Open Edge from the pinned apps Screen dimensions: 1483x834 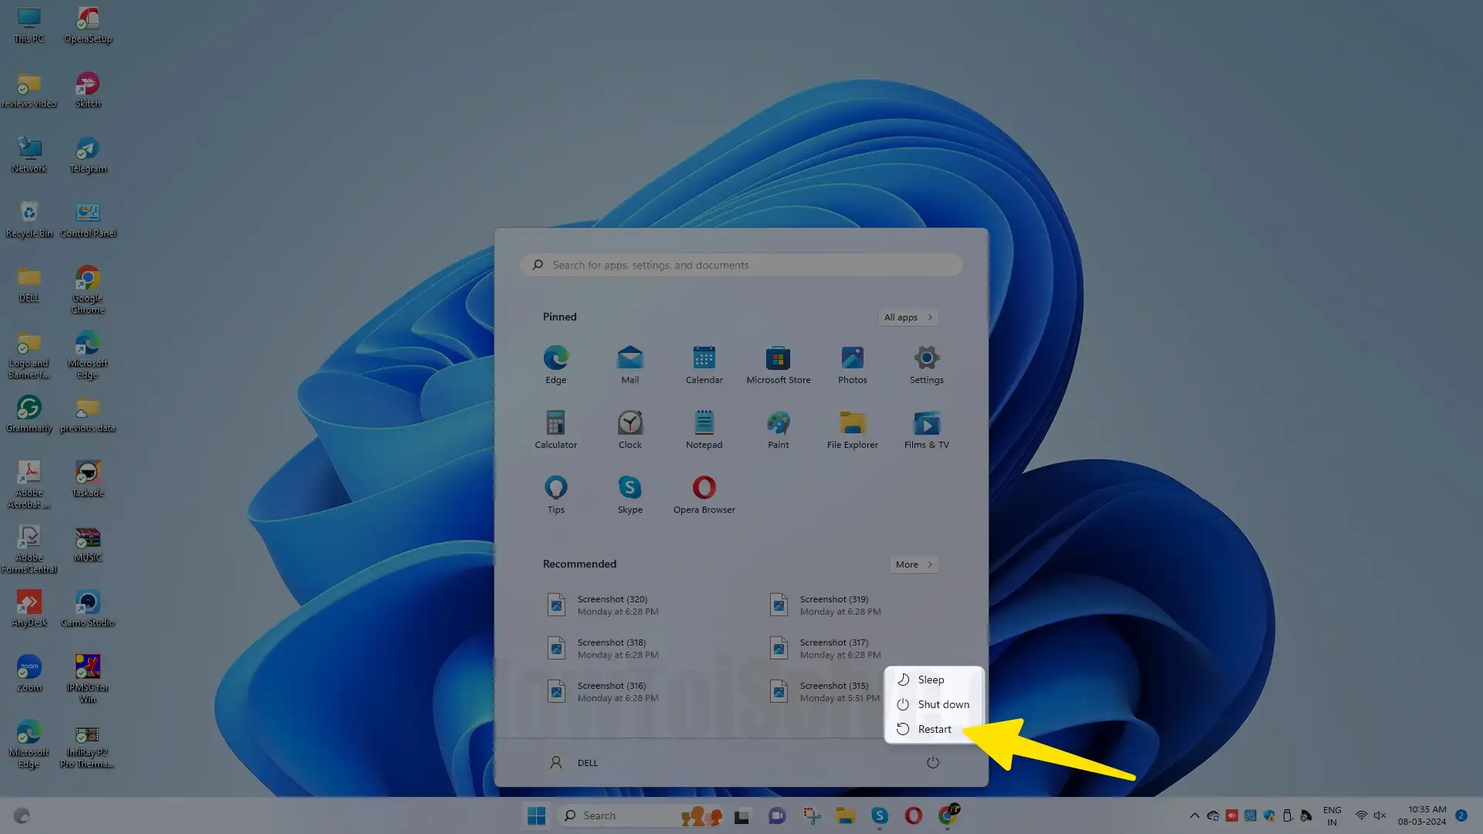pyautogui.click(x=555, y=365)
